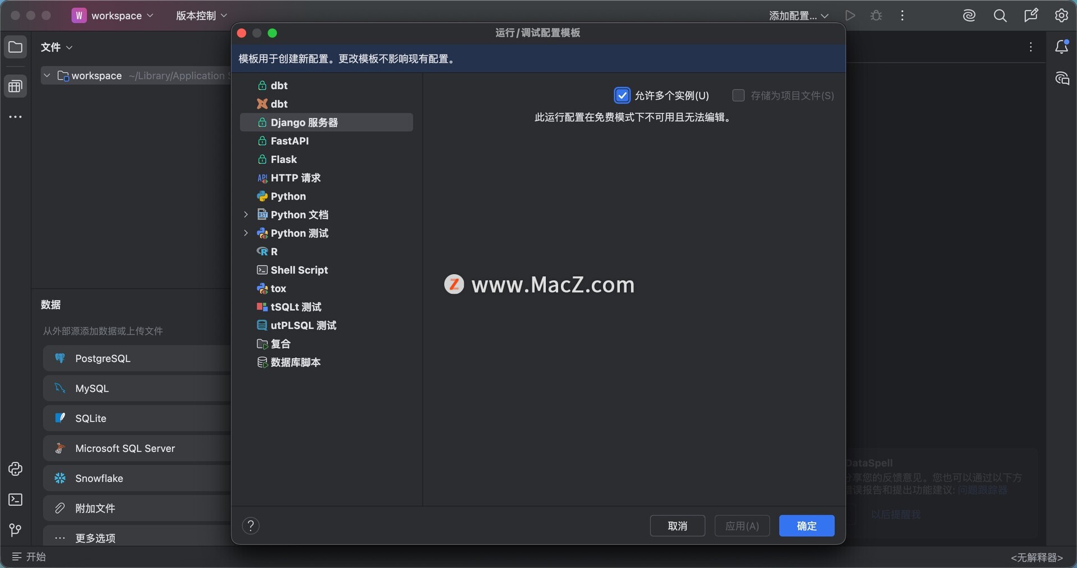
Task: Open the Git version control icon
Action: [16, 530]
